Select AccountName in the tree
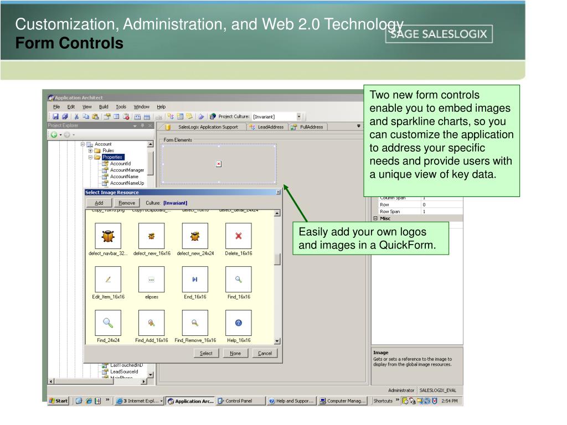 point(124,177)
